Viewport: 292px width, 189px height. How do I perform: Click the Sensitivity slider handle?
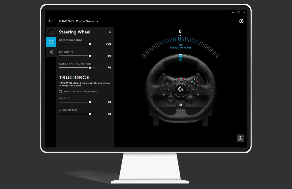click(x=90, y=56)
